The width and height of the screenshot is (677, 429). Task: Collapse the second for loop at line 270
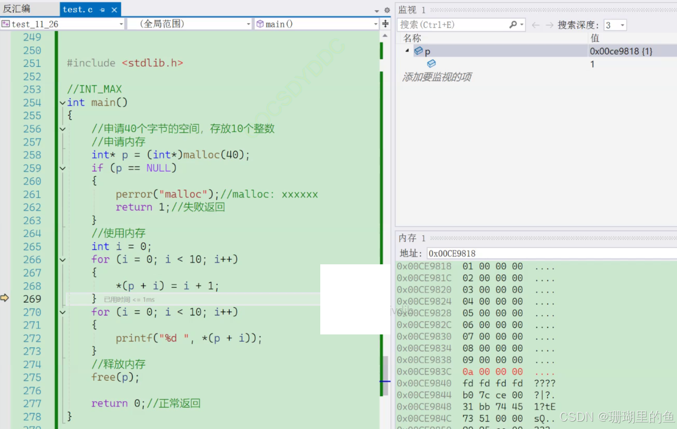pyautogui.click(x=62, y=312)
